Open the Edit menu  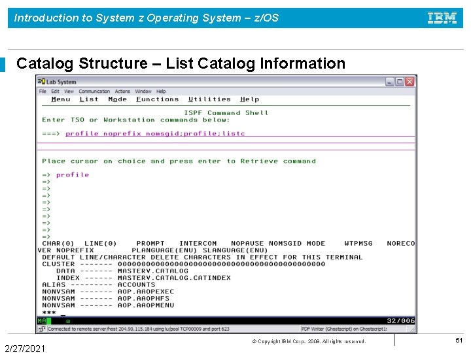(x=55, y=92)
